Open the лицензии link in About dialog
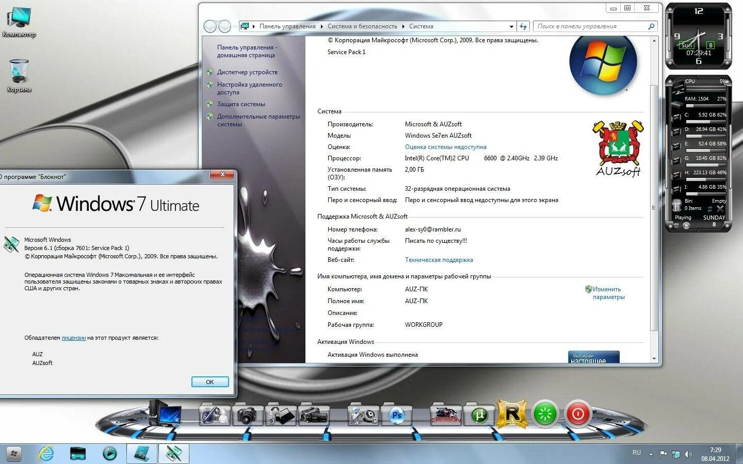This screenshot has height=464, width=743. point(74,338)
